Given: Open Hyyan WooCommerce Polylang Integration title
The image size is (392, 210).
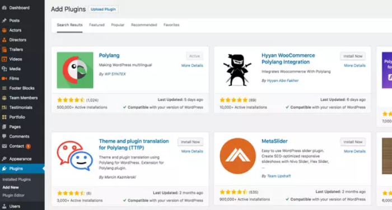Looking at the screenshot, I should pos(288,59).
